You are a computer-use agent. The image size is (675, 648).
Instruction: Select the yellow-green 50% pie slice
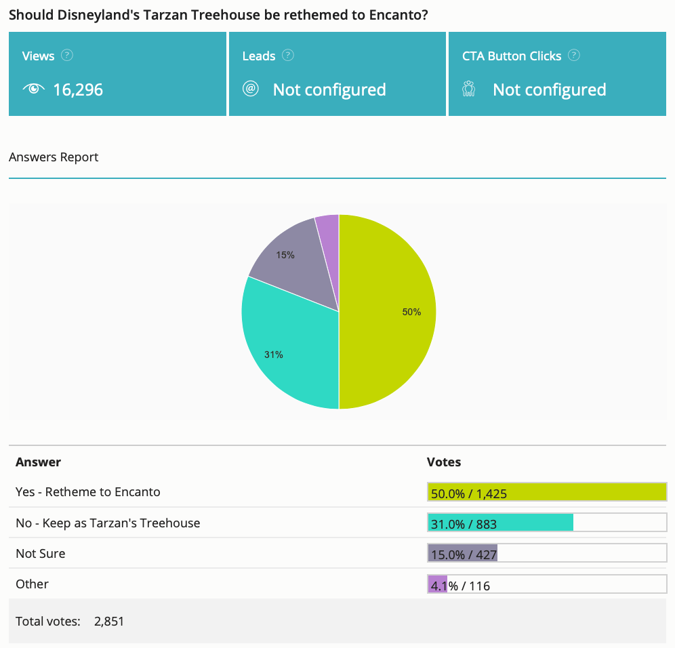[x=388, y=312]
